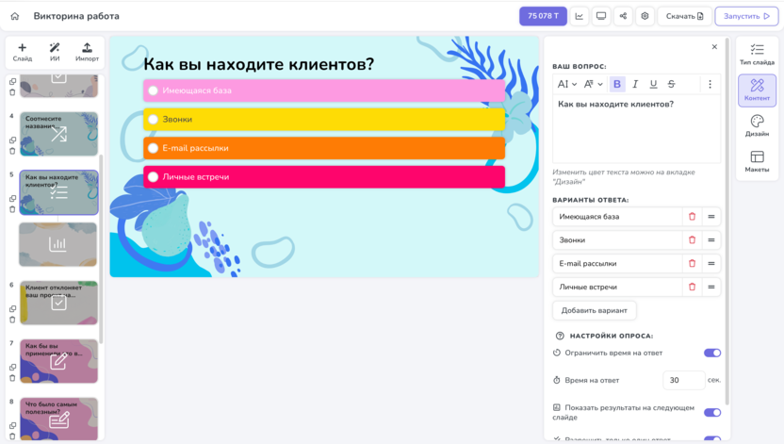The width and height of the screenshot is (784, 444).
Task: Select the 'Звонки' radio on slide
Action: point(153,120)
